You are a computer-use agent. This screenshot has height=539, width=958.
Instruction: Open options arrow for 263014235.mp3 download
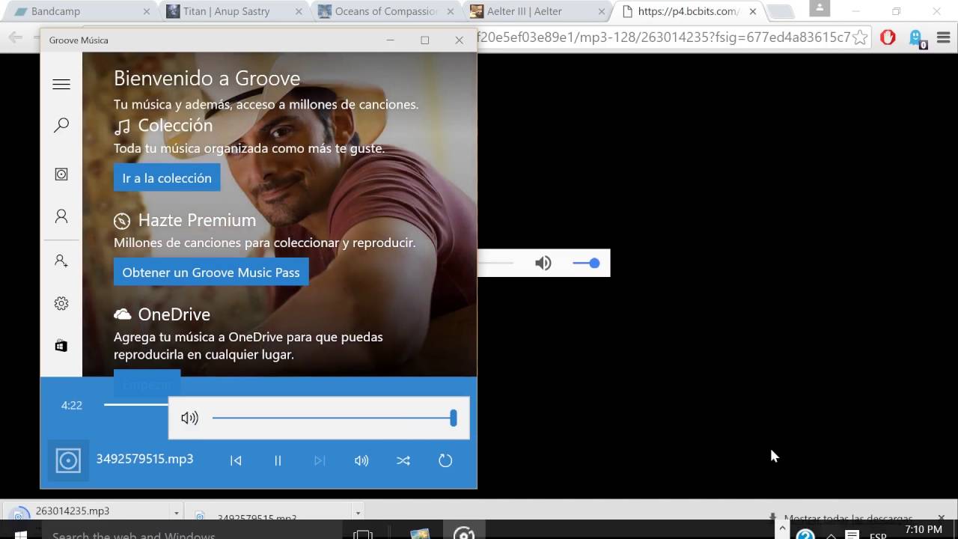coord(176,513)
